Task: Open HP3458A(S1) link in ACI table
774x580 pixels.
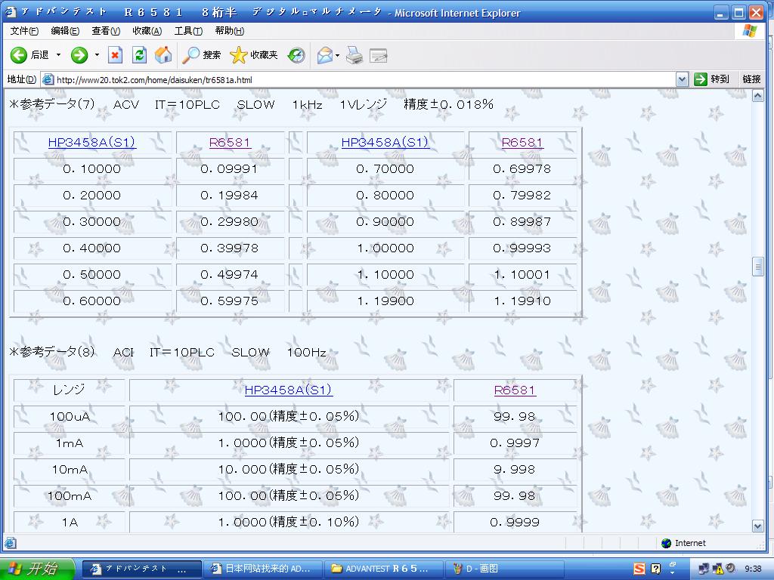Action: click(x=288, y=390)
